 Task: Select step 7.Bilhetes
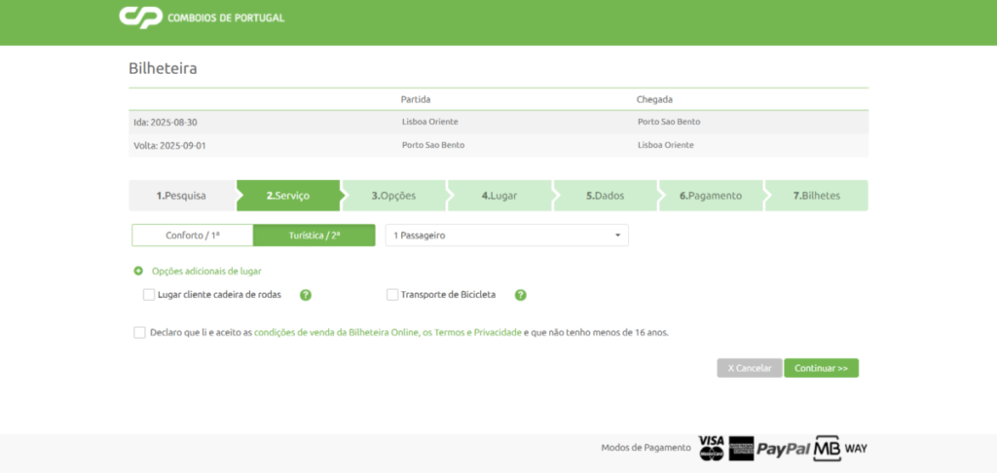[x=817, y=196]
